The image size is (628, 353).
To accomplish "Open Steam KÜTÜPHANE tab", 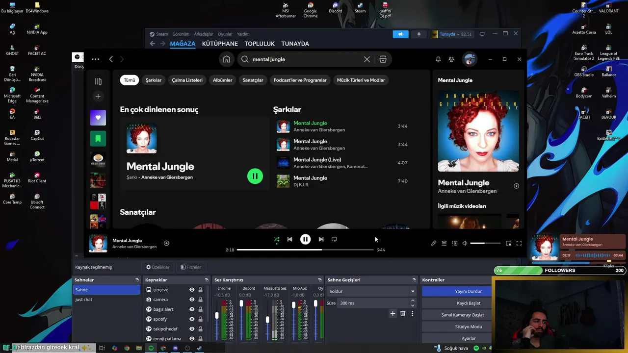I will pos(220,44).
